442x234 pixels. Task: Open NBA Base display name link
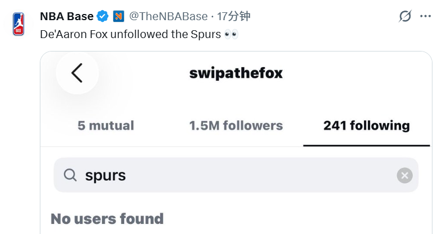point(67,16)
